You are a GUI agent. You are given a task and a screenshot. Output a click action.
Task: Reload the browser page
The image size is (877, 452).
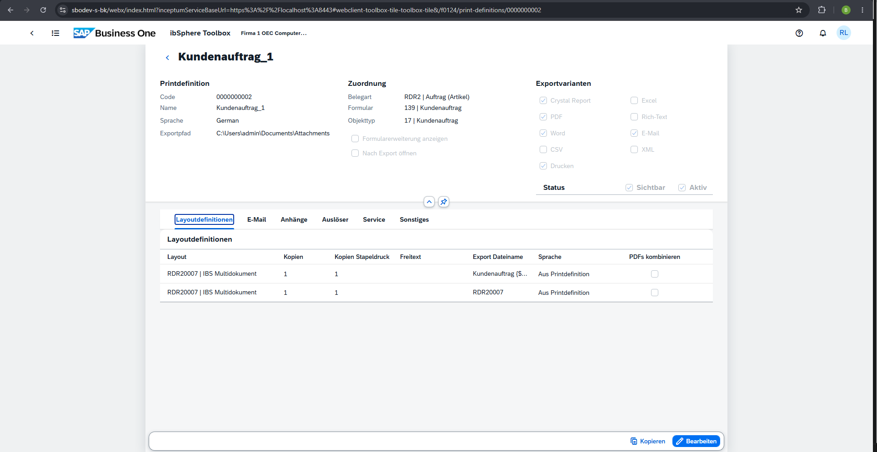[43, 10]
